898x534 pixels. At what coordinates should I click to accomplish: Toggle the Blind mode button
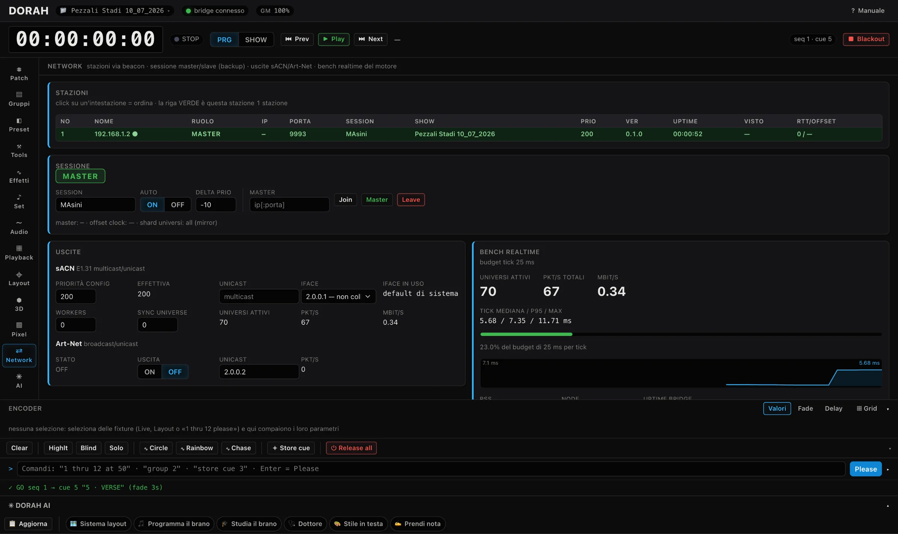click(x=88, y=448)
